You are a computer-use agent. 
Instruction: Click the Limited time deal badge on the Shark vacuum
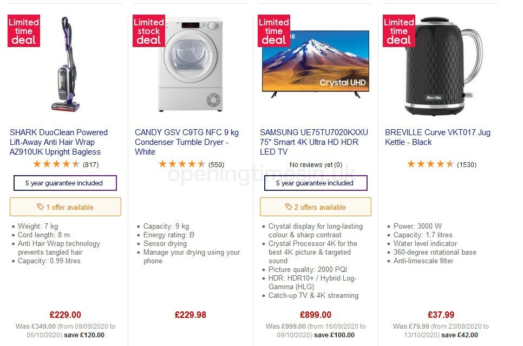click(x=23, y=31)
